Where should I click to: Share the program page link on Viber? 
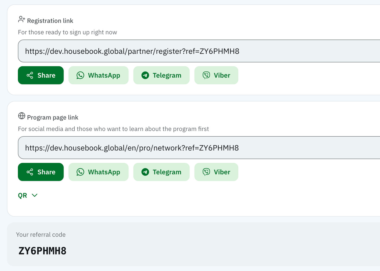point(216,172)
